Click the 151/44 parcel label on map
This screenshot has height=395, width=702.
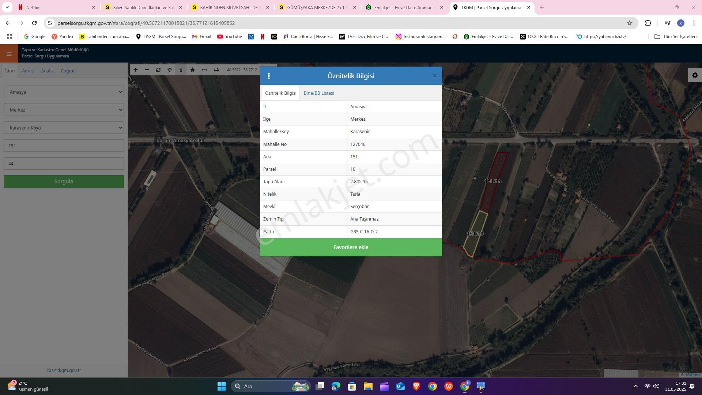pos(493,181)
